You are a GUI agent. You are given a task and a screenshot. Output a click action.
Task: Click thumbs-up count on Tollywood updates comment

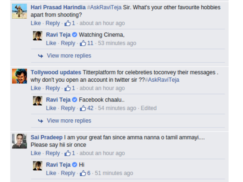[x=73, y=88]
